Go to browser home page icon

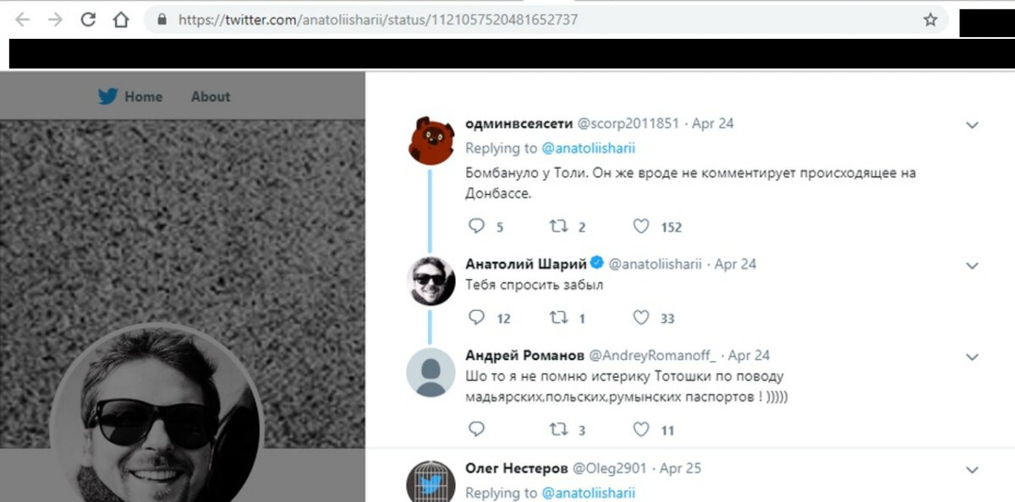[x=121, y=19]
